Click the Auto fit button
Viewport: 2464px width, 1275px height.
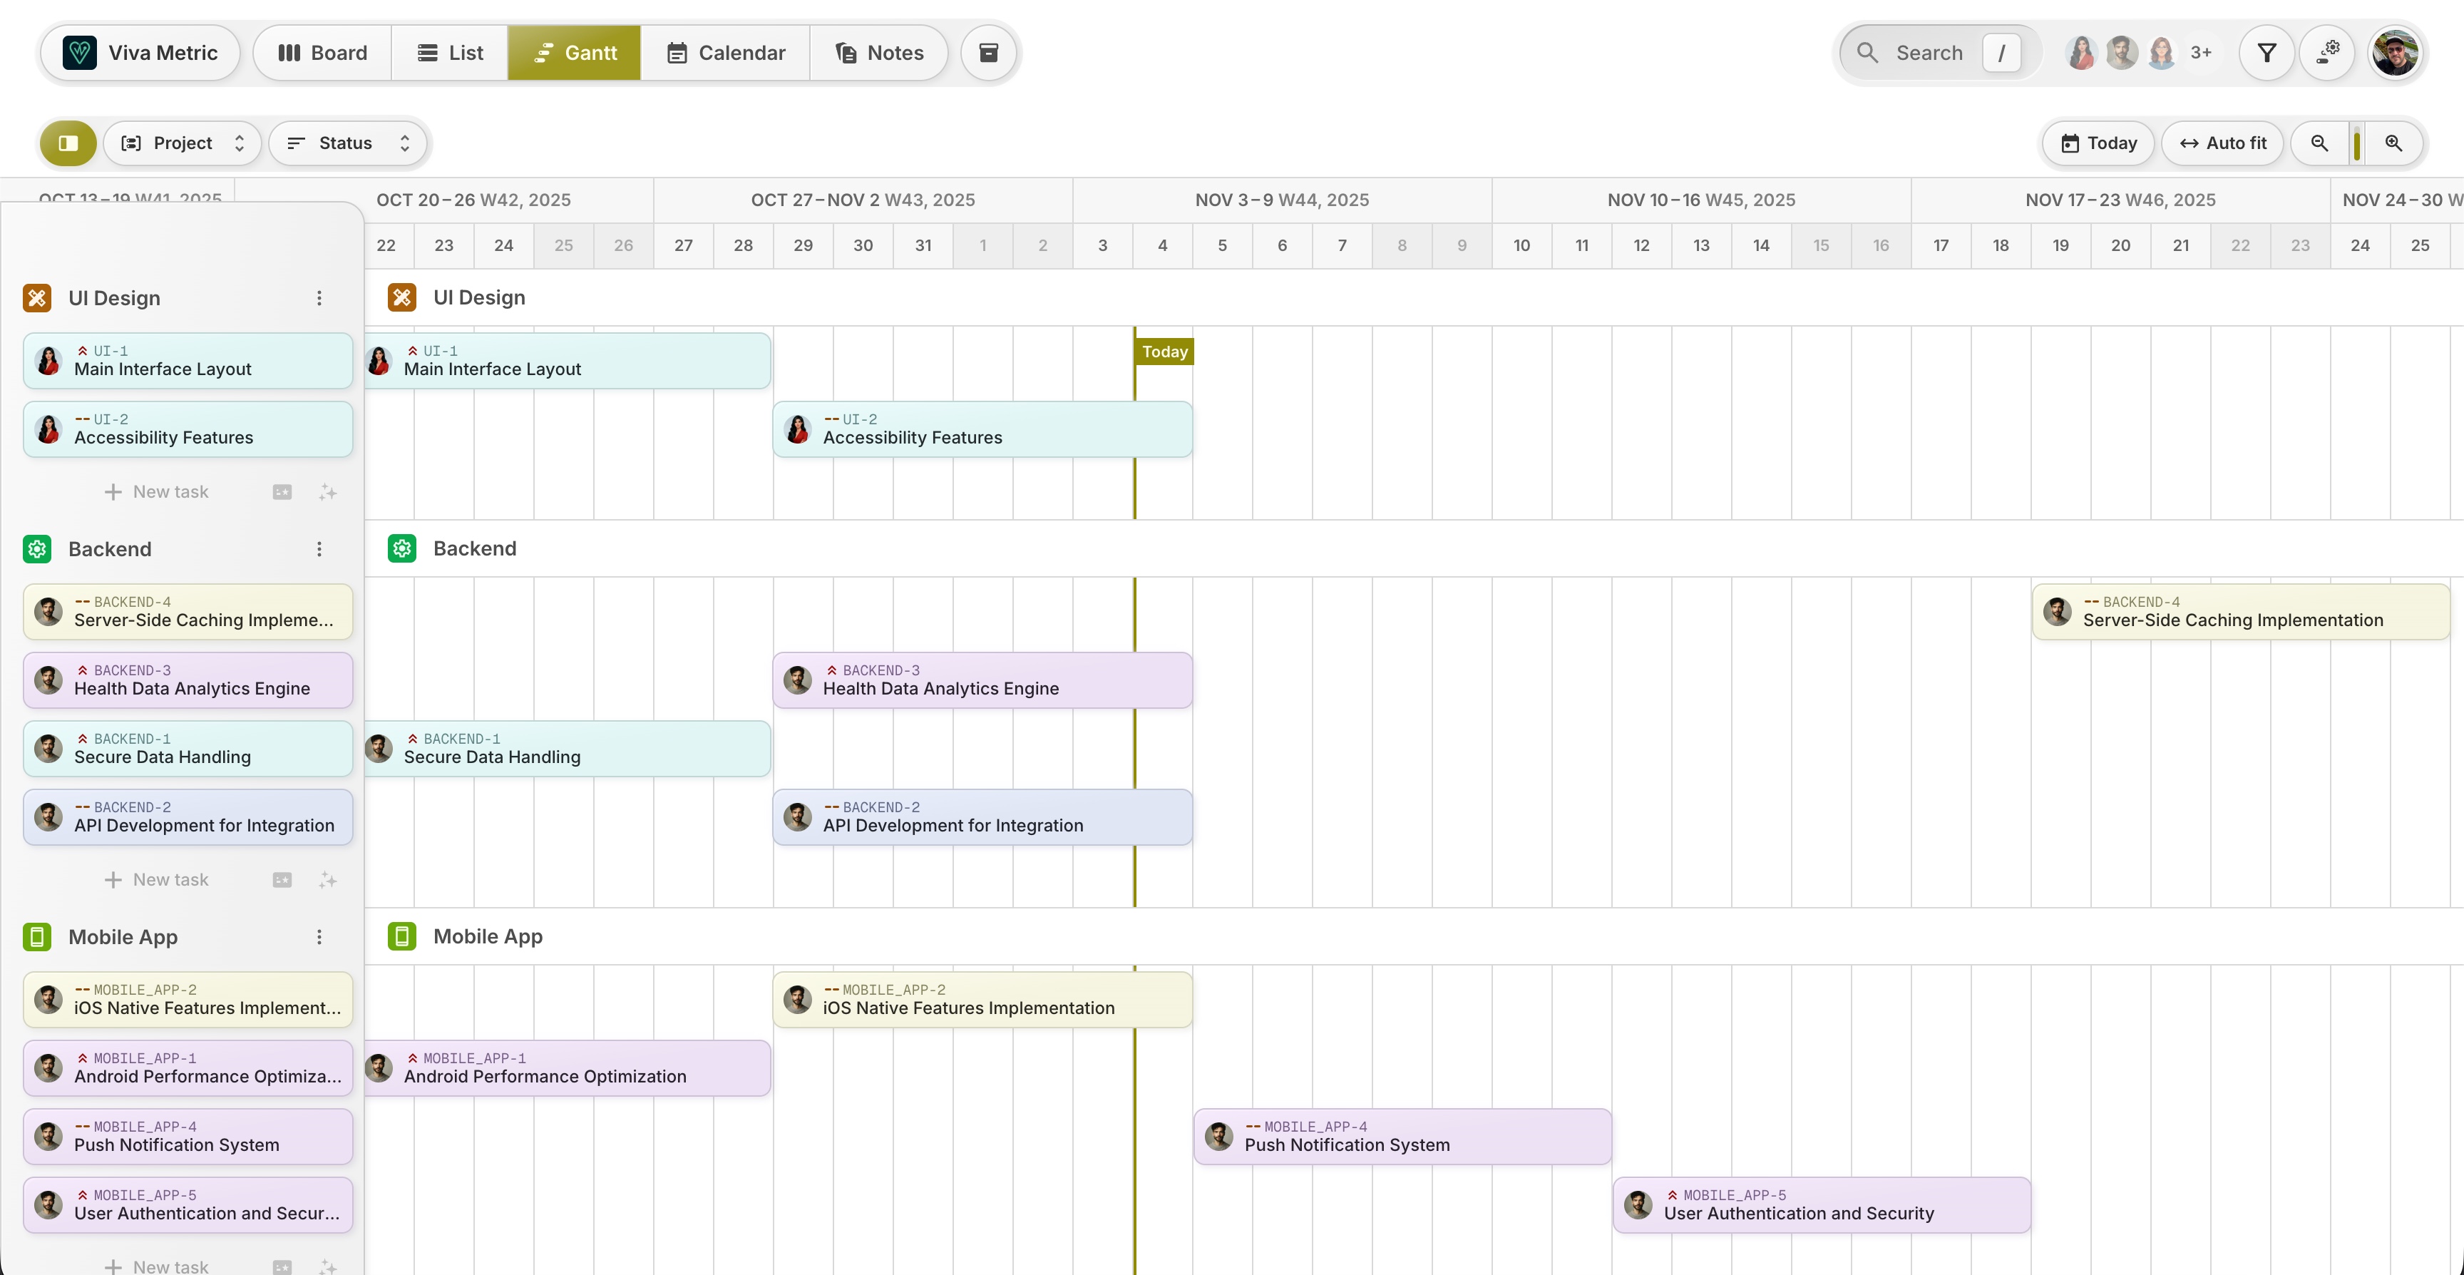(x=2222, y=143)
